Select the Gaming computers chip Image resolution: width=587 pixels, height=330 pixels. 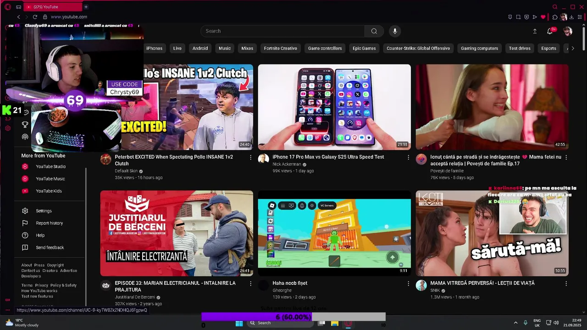click(x=479, y=48)
